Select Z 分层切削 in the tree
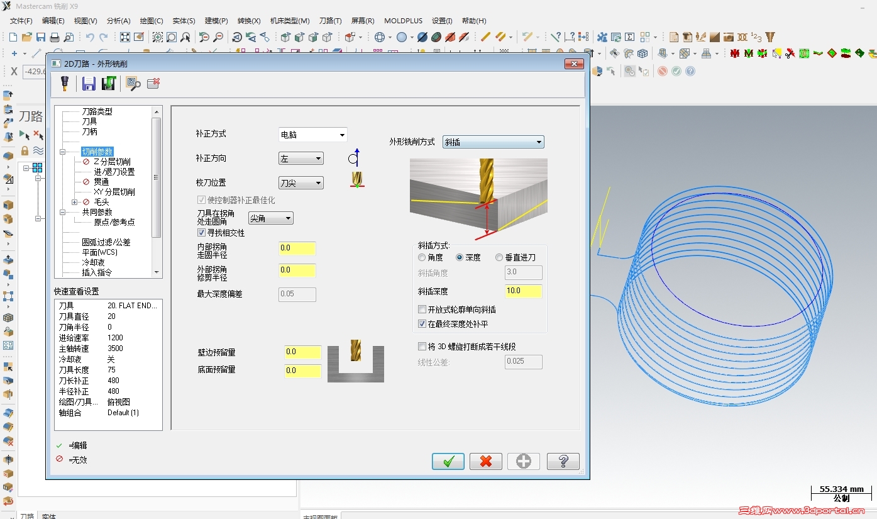This screenshot has width=877, height=519. [x=112, y=162]
